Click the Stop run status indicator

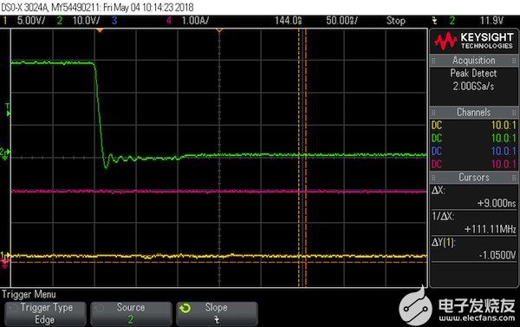[396, 21]
